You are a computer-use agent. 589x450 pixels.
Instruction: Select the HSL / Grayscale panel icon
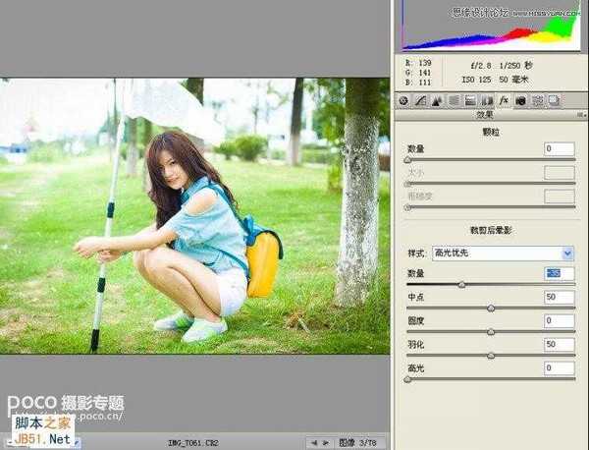pyautogui.click(x=454, y=100)
